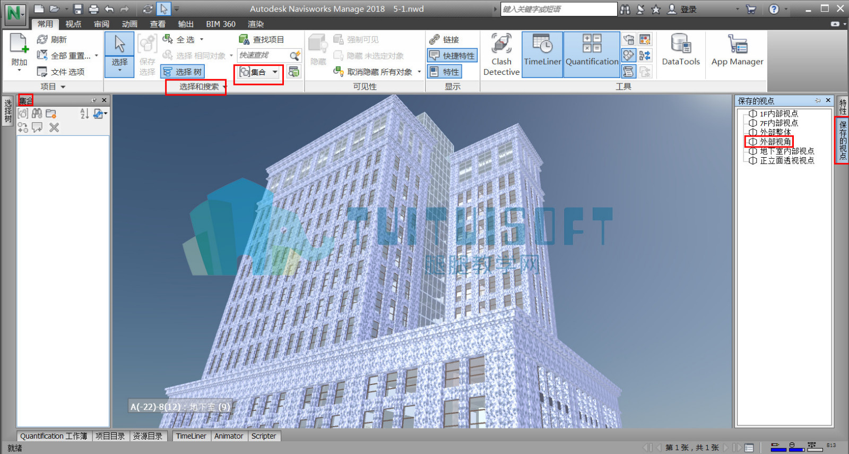Sort sets in the 集合 panel
849x454 pixels.
(84, 113)
